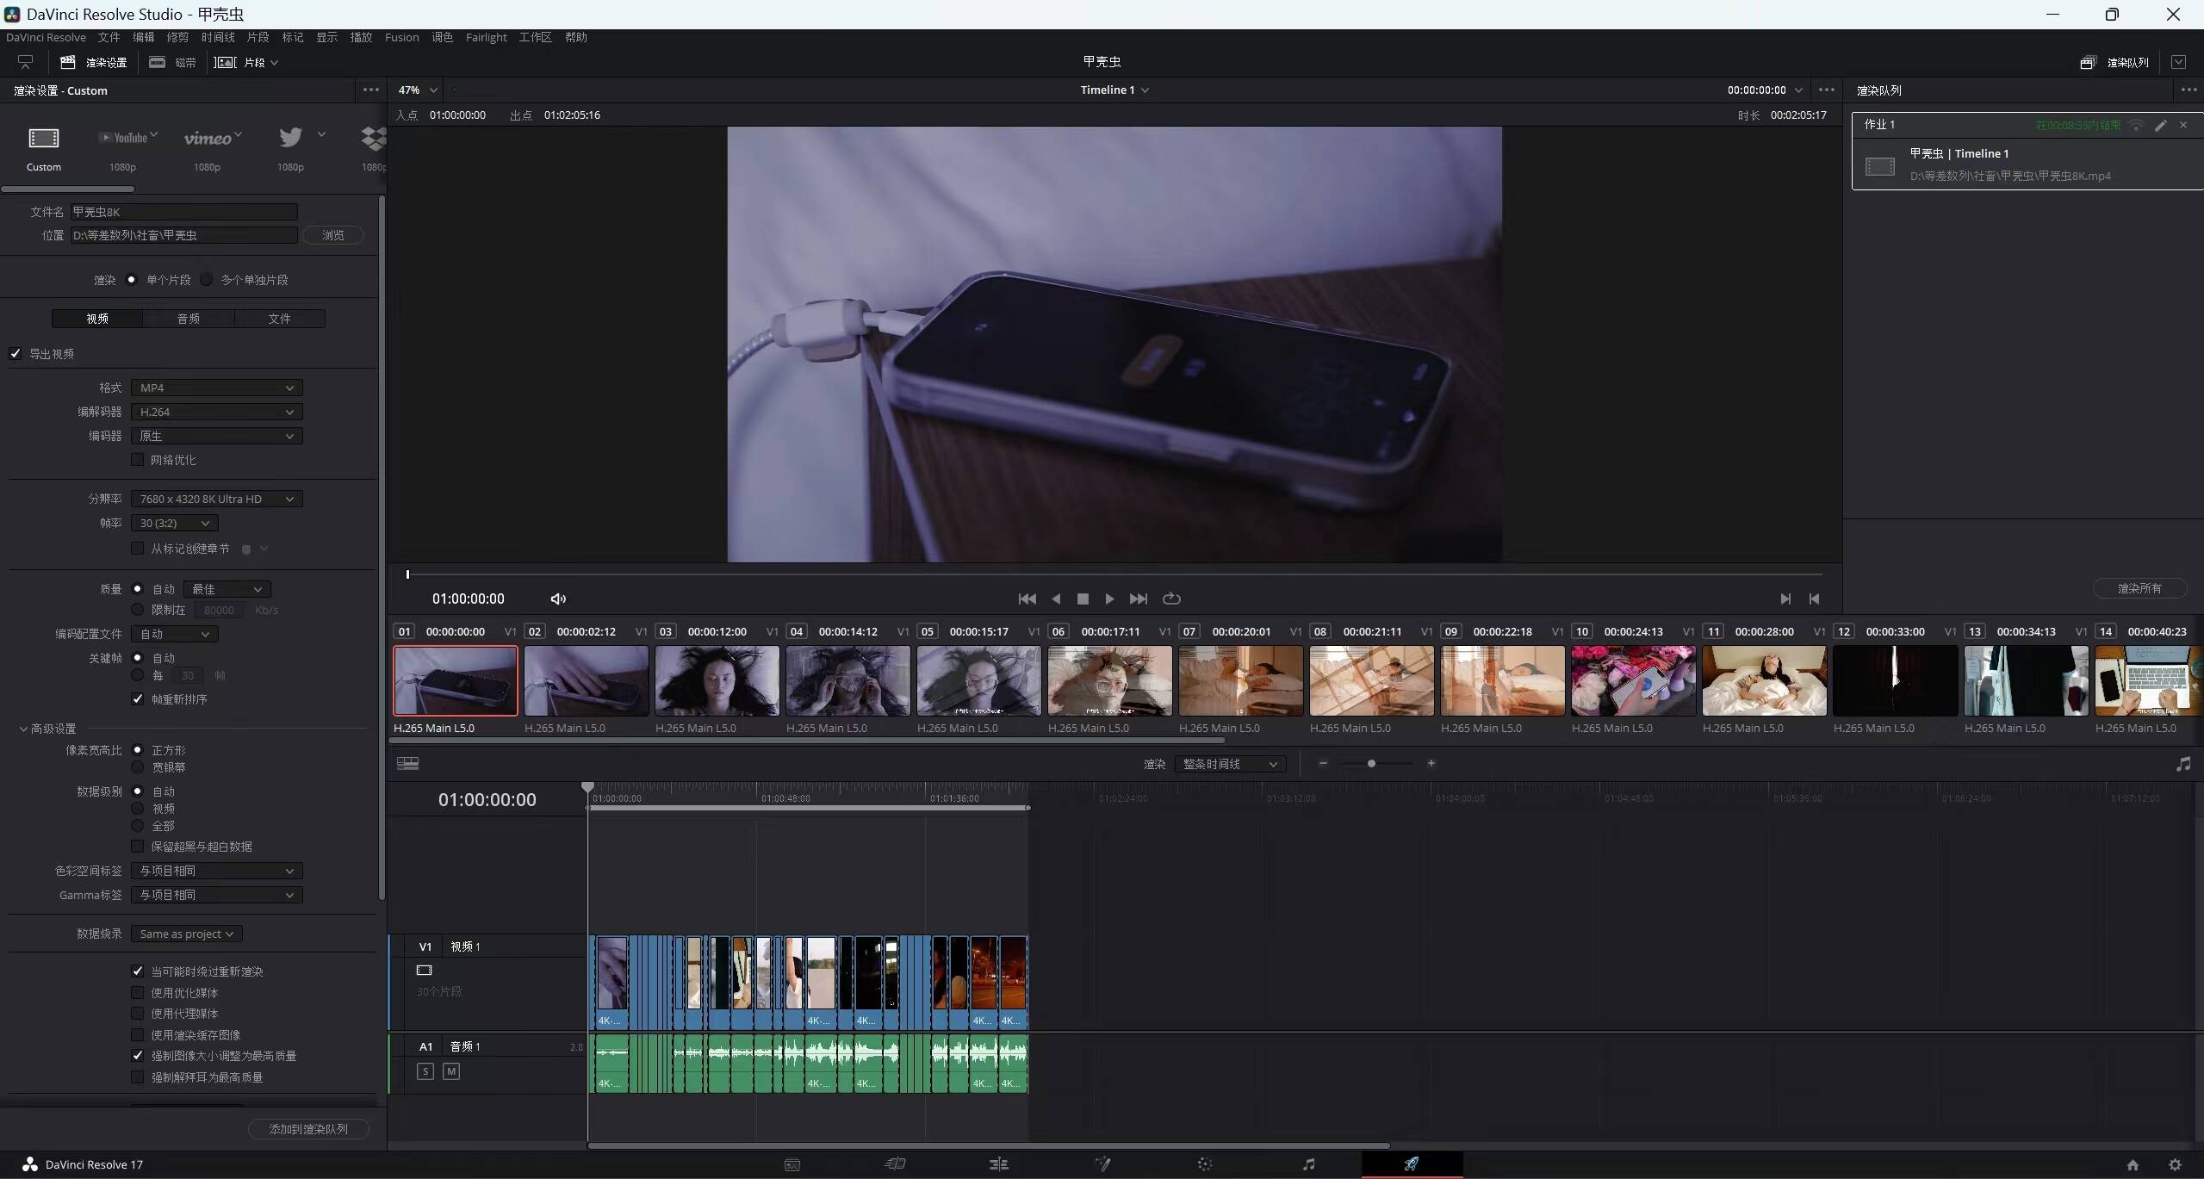
Task: Open 帧率 30 frame rate dropdown
Action: (x=174, y=523)
